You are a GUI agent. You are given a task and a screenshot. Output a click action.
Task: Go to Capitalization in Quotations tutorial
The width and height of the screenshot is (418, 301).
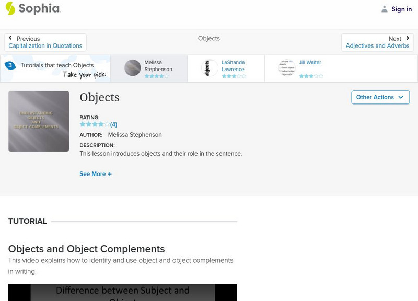tap(45, 45)
